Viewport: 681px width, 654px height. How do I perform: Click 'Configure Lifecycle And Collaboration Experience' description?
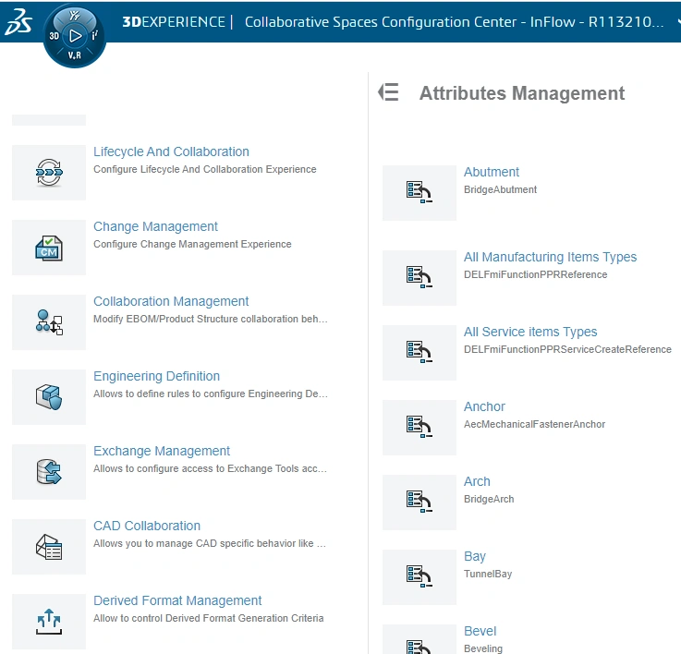[x=204, y=169]
